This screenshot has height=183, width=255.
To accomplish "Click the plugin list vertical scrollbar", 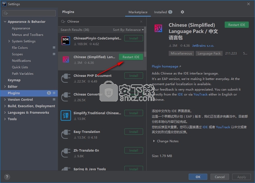I will click(145, 42).
